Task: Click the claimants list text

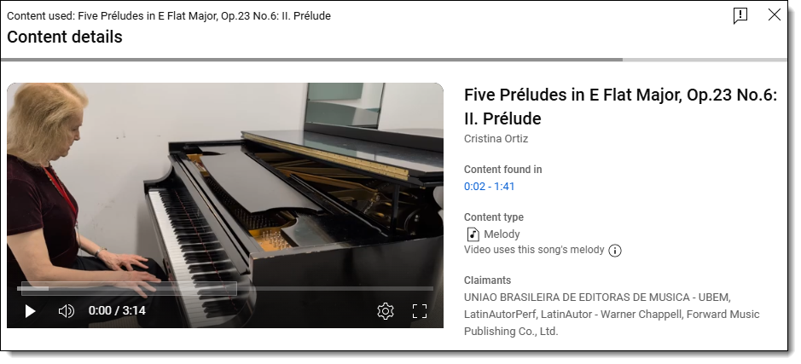Action: pyautogui.click(x=612, y=314)
